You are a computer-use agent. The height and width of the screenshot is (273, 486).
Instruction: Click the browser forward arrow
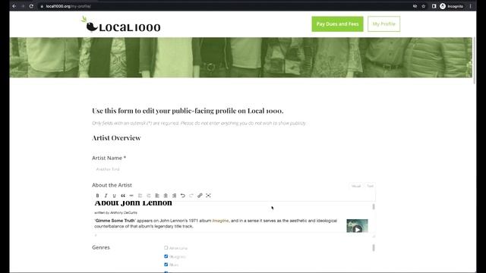point(23,6)
